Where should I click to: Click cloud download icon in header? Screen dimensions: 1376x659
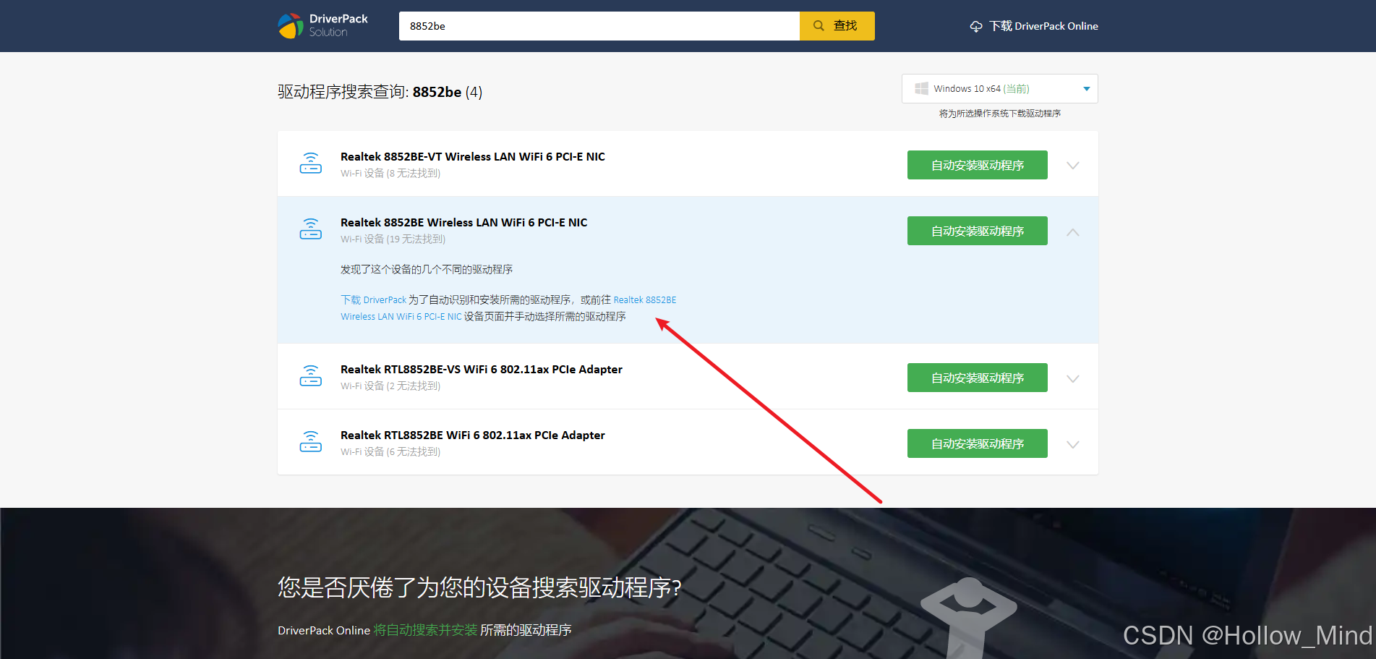pyautogui.click(x=976, y=27)
